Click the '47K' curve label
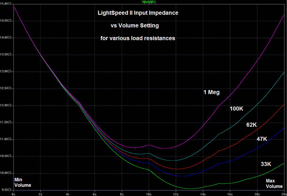 point(262,139)
